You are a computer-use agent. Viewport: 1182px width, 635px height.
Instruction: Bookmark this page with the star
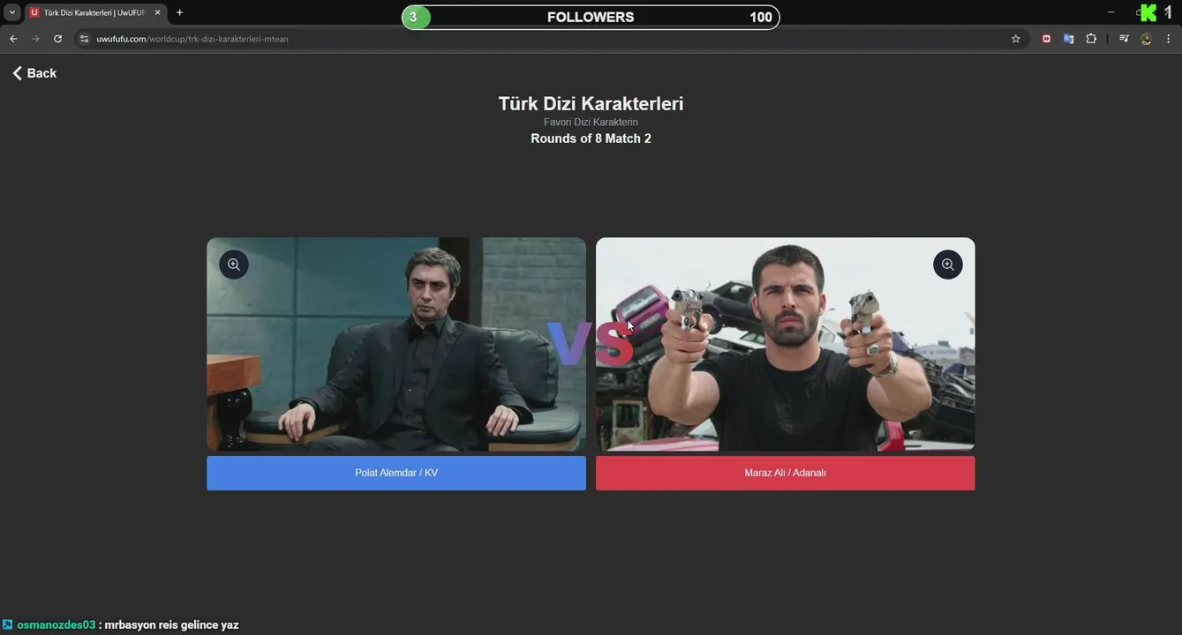[1015, 39]
